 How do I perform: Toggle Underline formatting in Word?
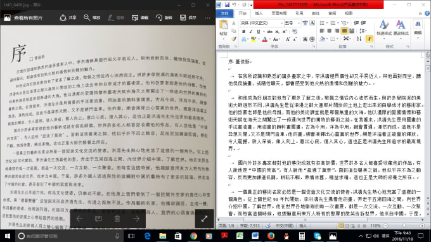click(x=258, y=32)
